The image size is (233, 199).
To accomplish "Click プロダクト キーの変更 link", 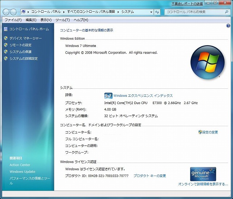I will pyautogui.click(x=150, y=176).
